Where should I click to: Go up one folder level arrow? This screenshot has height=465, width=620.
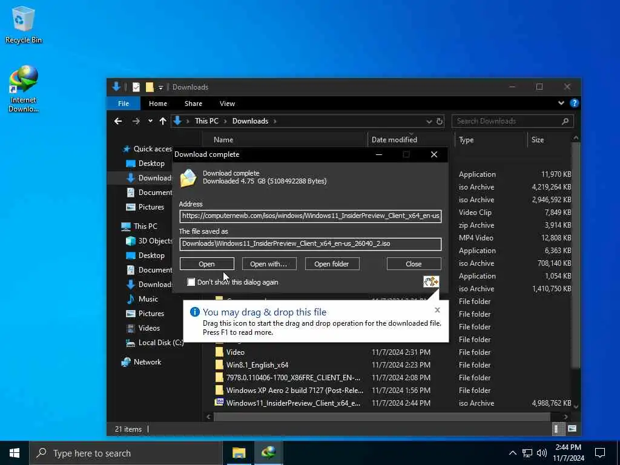(163, 121)
